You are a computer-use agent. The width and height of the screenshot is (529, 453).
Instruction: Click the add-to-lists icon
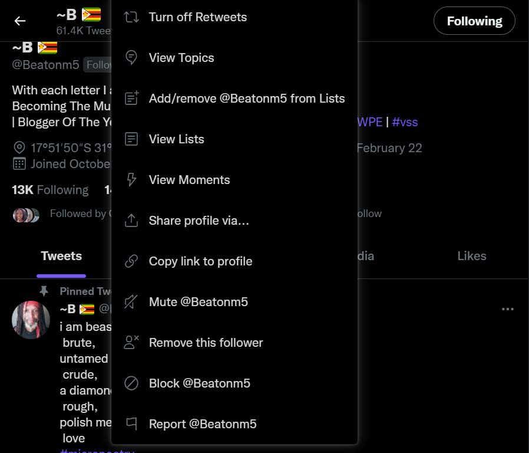coord(131,99)
